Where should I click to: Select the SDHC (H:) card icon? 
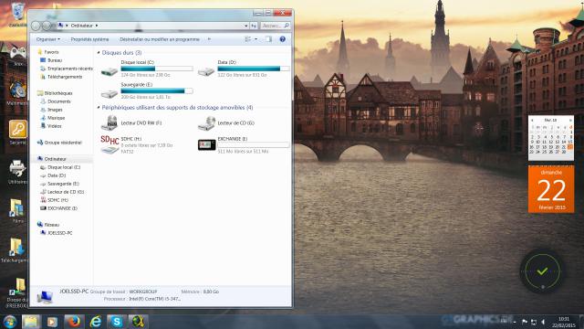click(x=109, y=144)
